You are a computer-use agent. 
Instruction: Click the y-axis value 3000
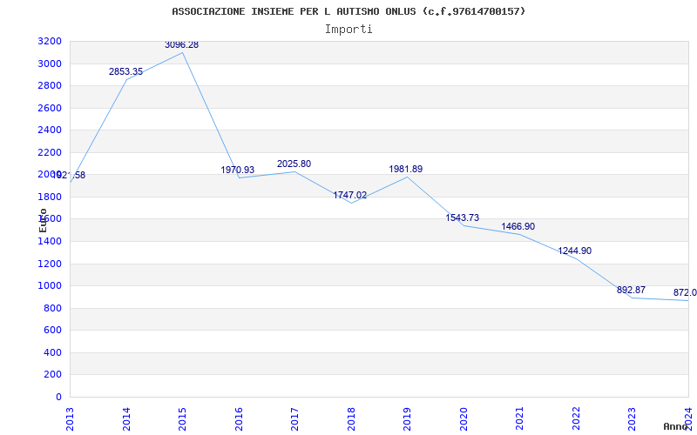tap(50, 64)
